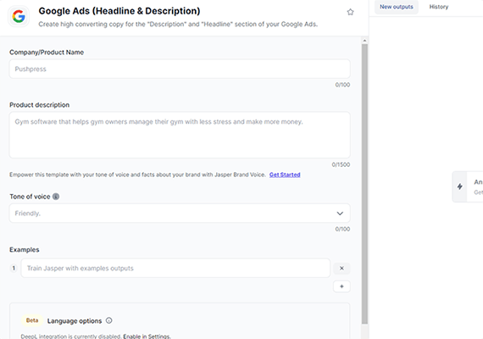Add another example with the plus button

click(341, 286)
